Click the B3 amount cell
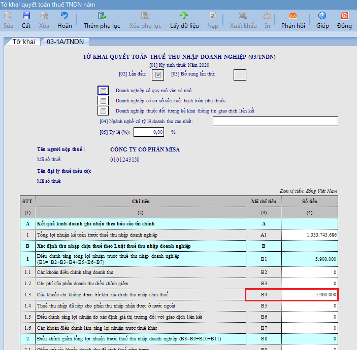This screenshot has height=350, width=357. coord(310,284)
